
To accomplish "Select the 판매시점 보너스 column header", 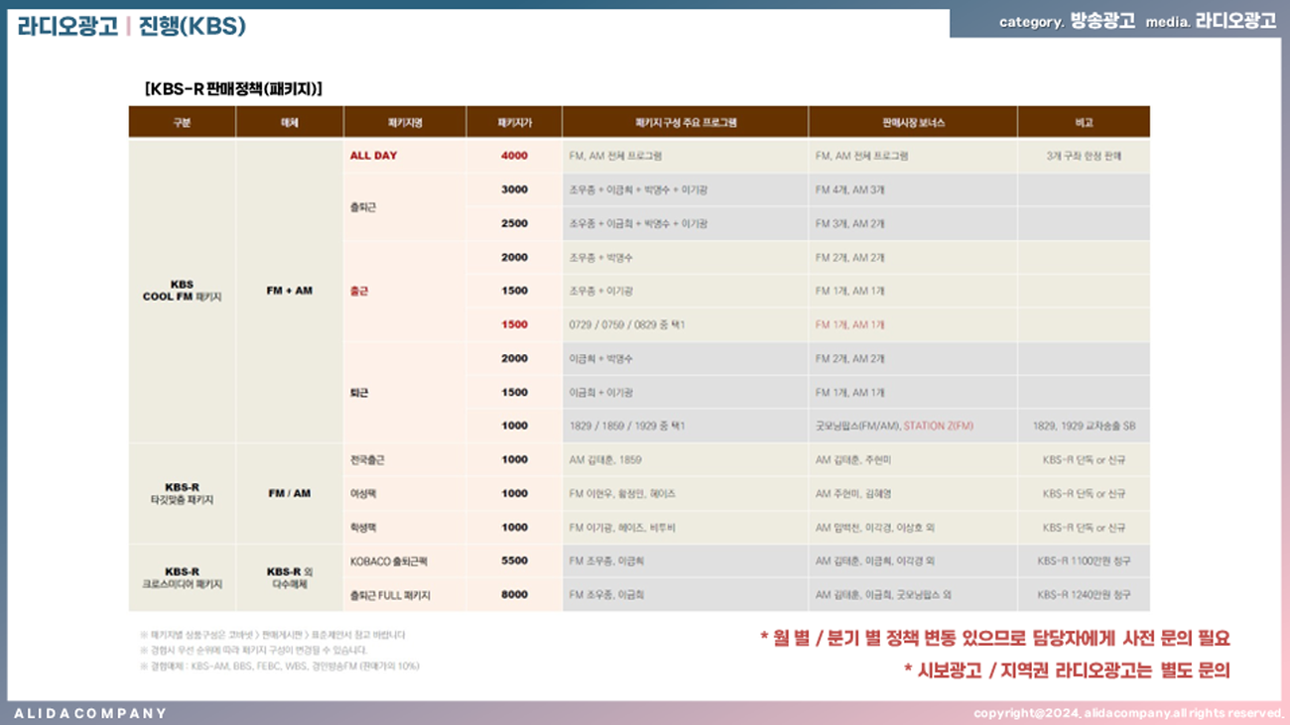I will point(913,123).
